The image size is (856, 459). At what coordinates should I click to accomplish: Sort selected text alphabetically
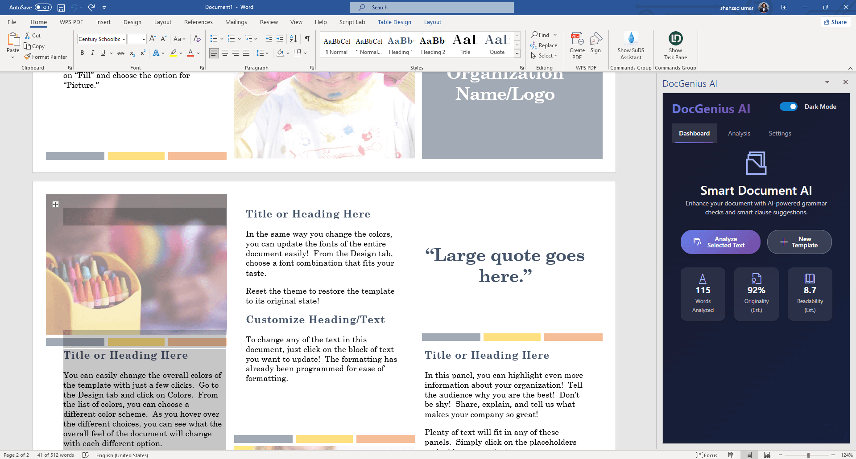pos(294,39)
